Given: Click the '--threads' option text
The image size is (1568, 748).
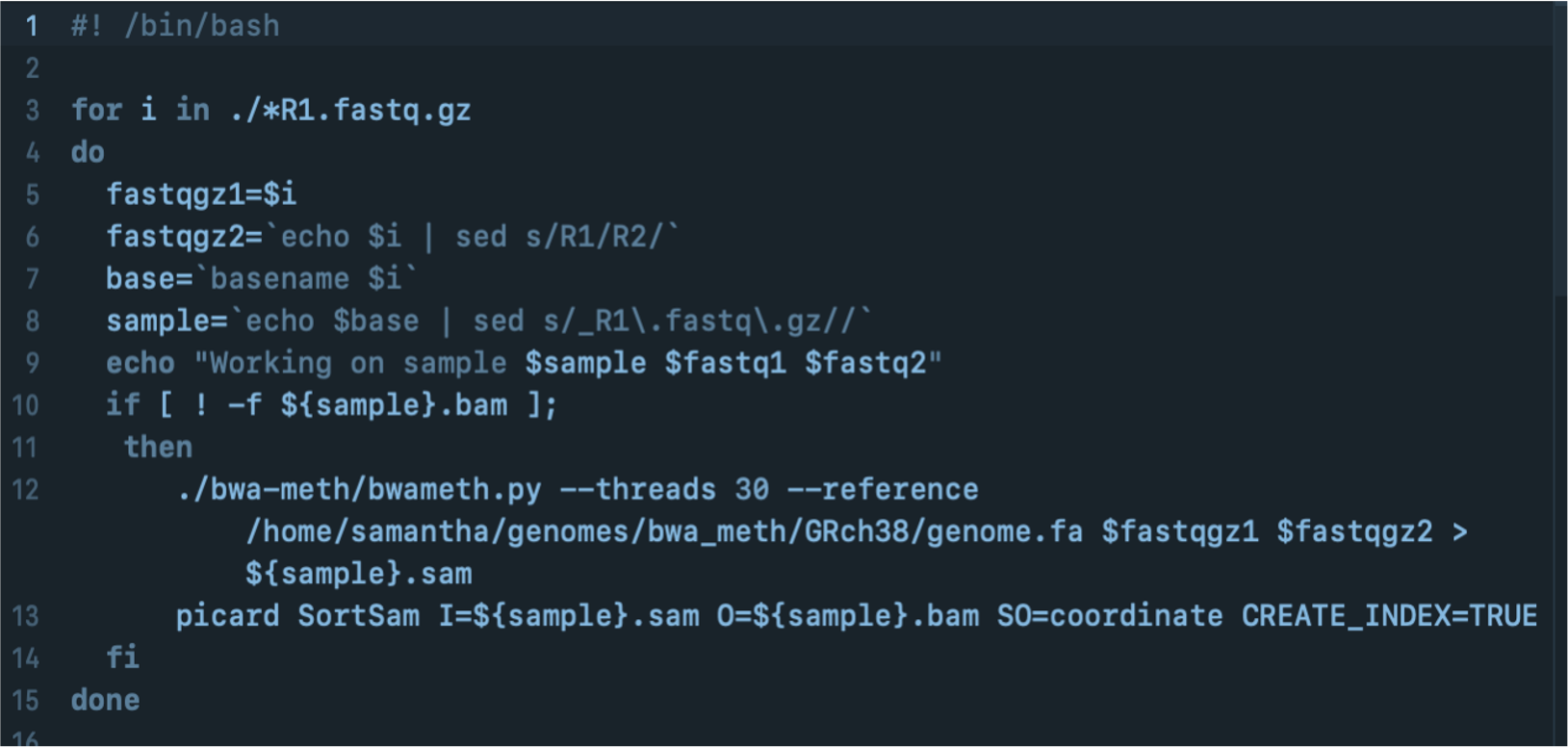Looking at the screenshot, I should 637,490.
